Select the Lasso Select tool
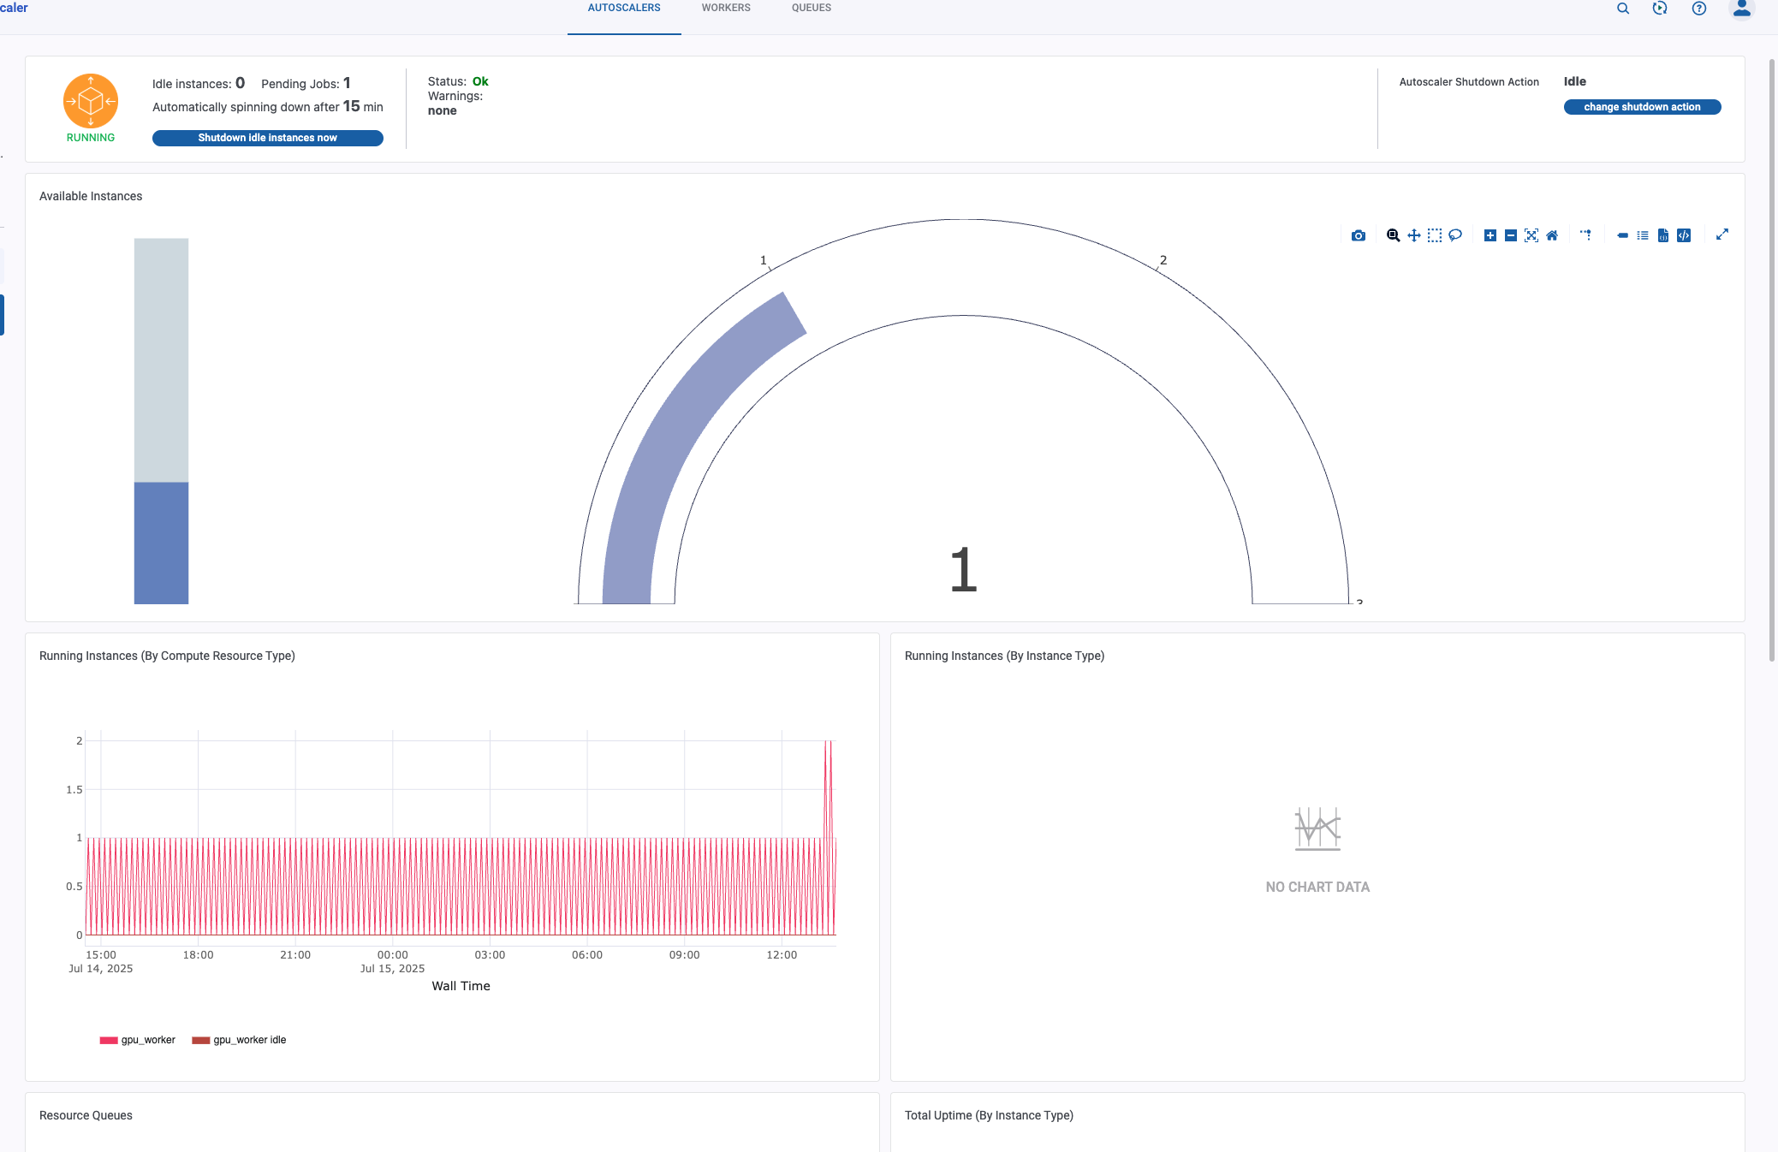This screenshot has height=1152, width=1778. point(1455,235)
